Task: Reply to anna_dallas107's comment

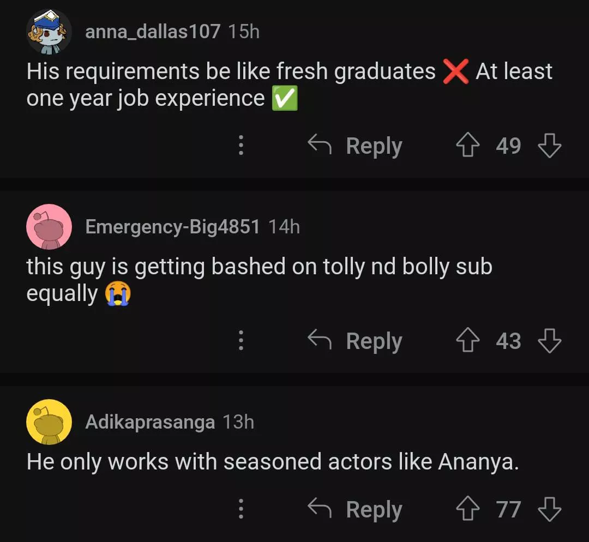Action: (x=356, y=146)
